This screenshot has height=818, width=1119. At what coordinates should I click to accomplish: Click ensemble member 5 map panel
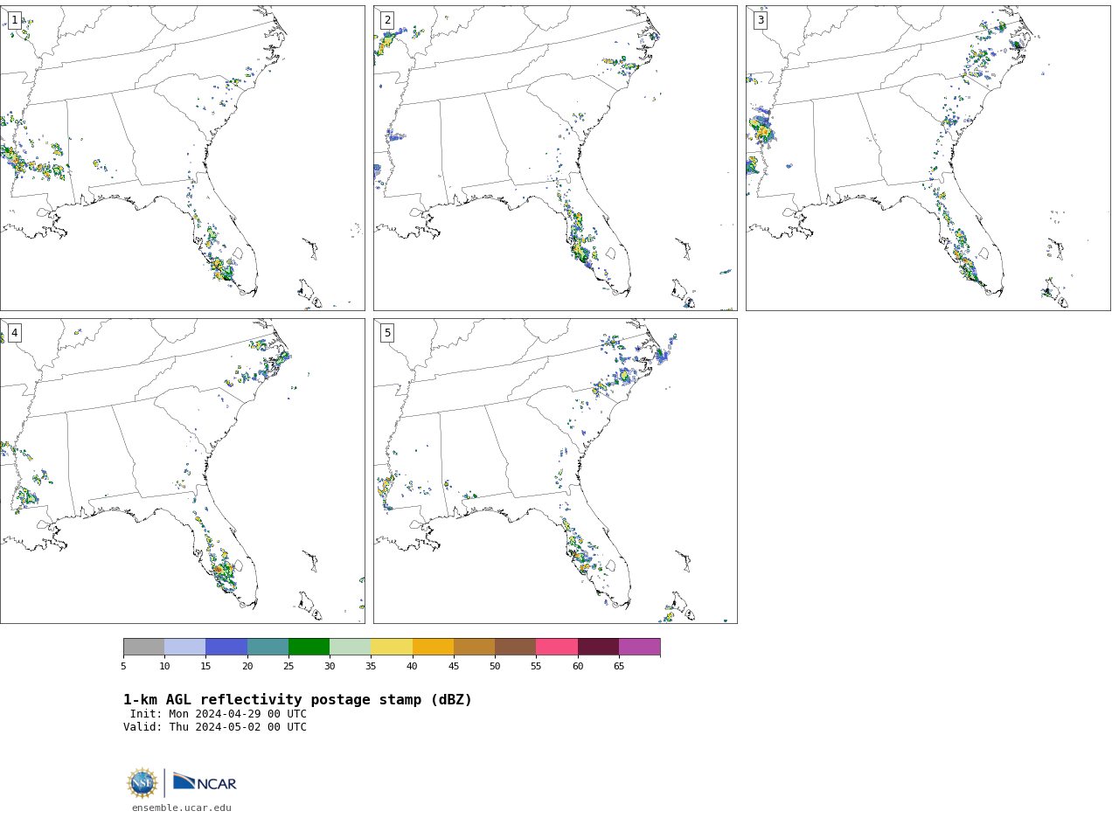tap(555, 471)
